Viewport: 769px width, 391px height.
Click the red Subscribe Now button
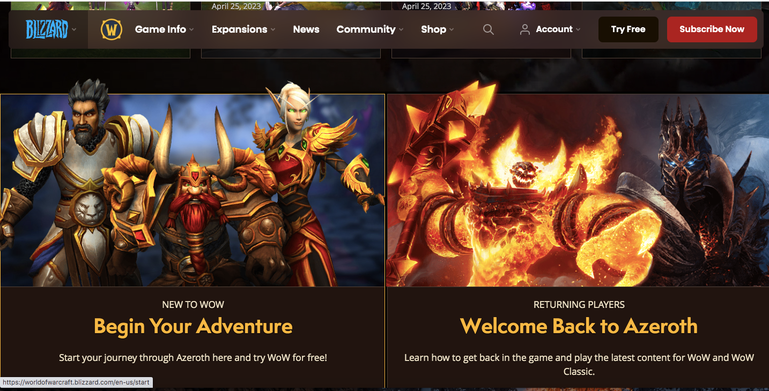pyautogui.click(x=712, y=29)
